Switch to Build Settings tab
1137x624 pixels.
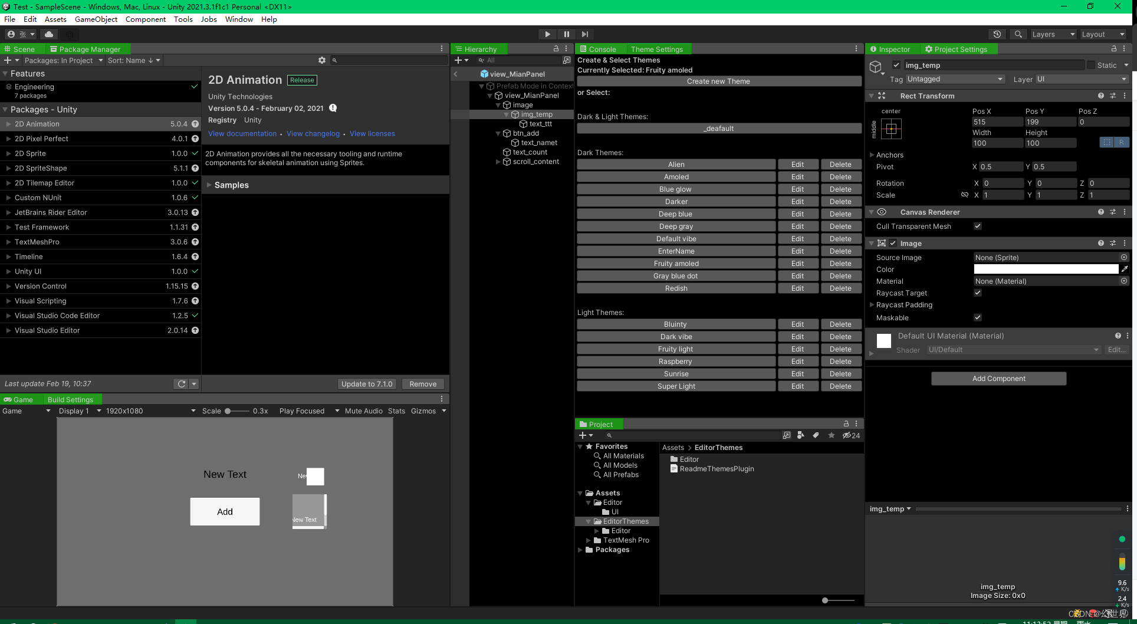(x=70, y=399)
